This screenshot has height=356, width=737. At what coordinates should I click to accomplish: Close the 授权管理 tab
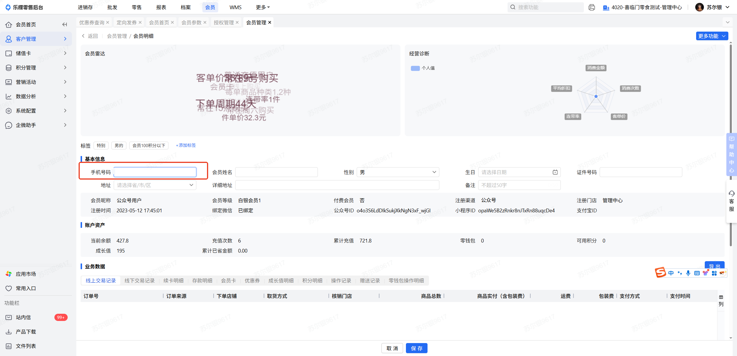pos(237,22)
